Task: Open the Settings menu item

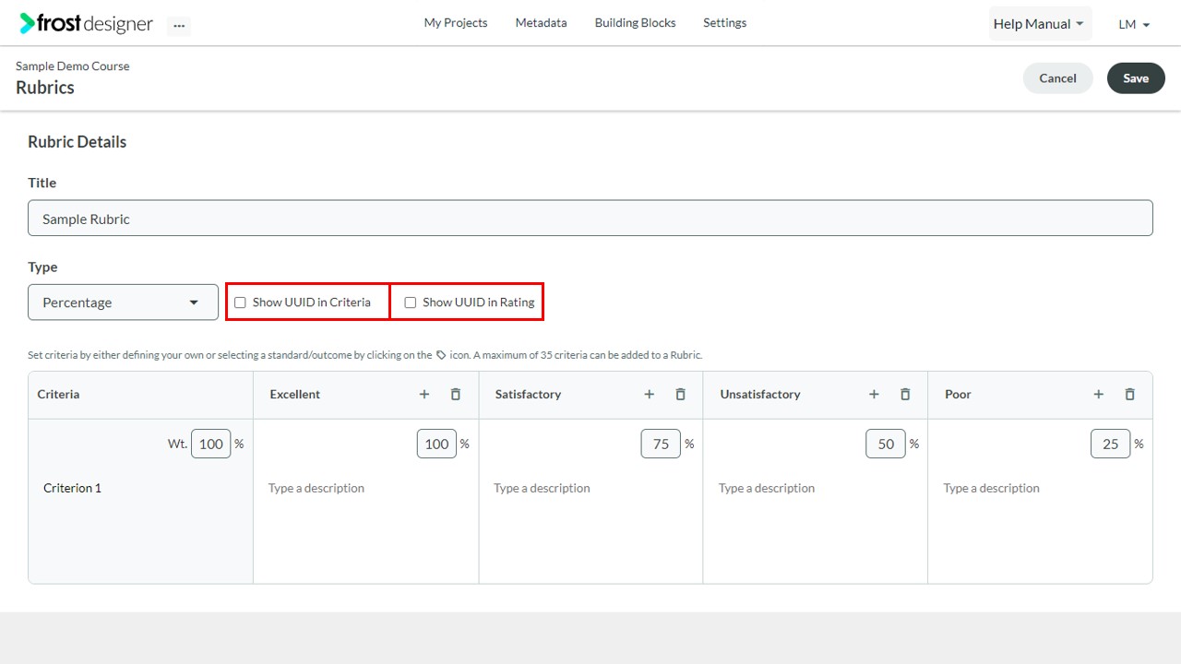Action: coord(724,23)
